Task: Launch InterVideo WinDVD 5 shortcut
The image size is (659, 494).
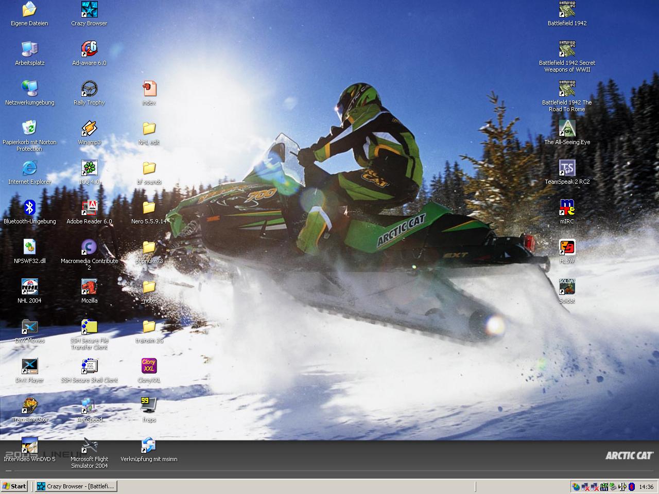Action: [x=29, y=445]
